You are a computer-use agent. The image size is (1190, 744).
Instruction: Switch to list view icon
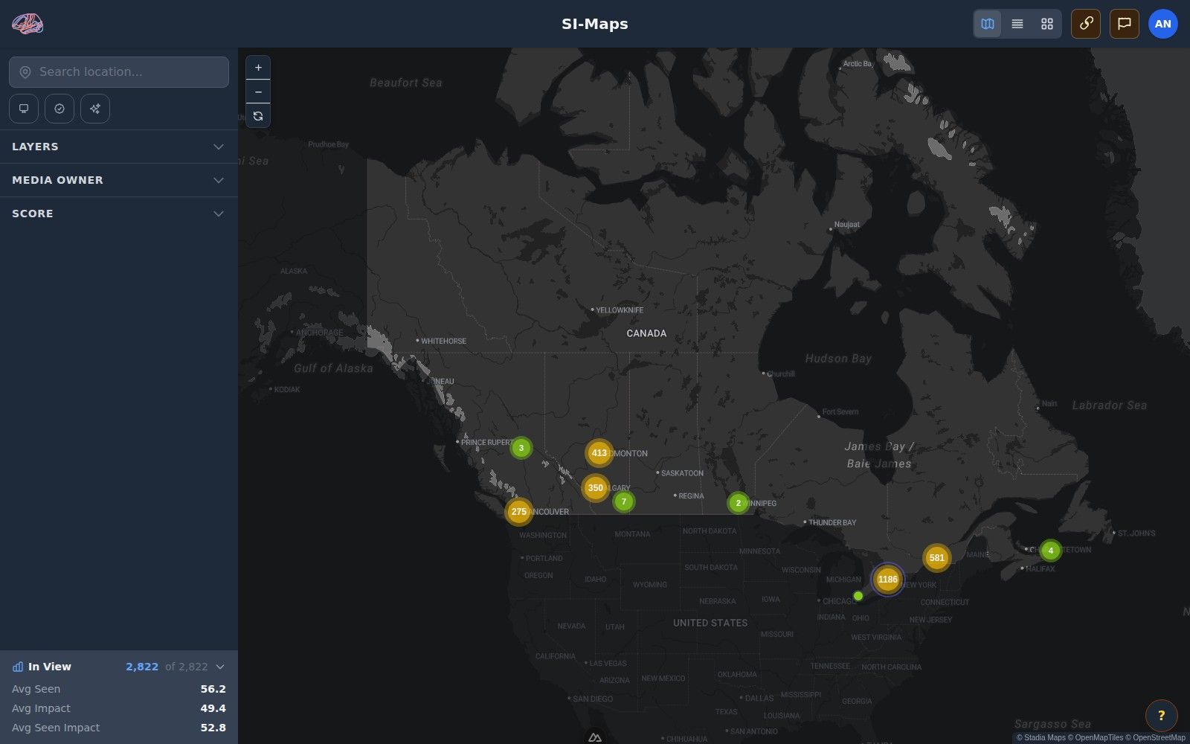[x=1017, y=24]
